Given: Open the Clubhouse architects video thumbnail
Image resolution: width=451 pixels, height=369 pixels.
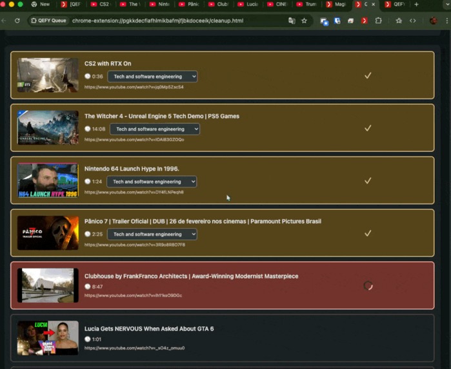Looking at the screenshot, I should pyautogui.click(x=48, y=285).
